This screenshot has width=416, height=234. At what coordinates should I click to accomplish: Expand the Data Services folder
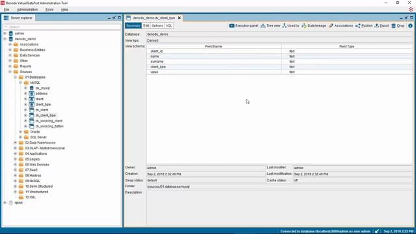pos(10,55)
